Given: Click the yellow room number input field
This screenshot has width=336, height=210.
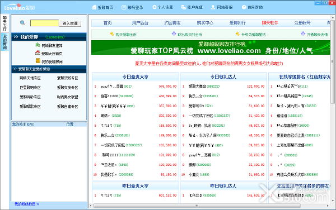Looking at the screenshot, I should point(44,23).
